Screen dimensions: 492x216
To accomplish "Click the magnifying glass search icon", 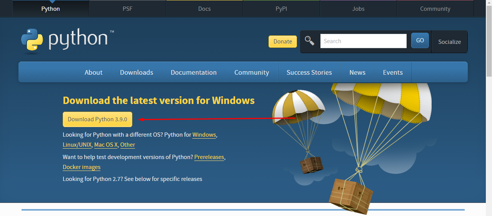I will [310, 41].
